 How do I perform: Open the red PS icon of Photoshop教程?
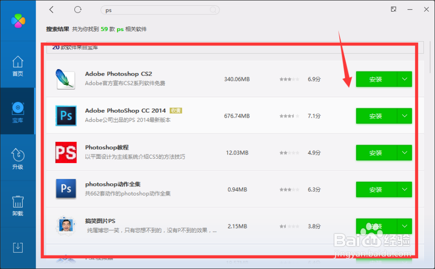[66, 152]
